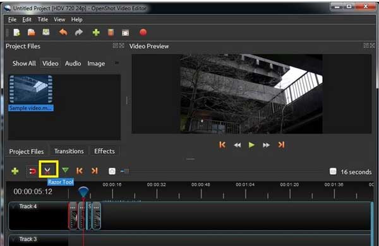Jump to start in Video Preview

pyautogui.click(x=222, y=145)
